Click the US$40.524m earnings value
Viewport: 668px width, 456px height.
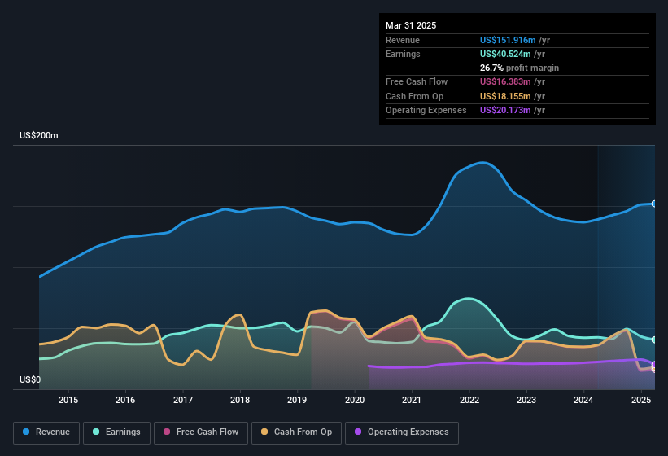point(505,54)
